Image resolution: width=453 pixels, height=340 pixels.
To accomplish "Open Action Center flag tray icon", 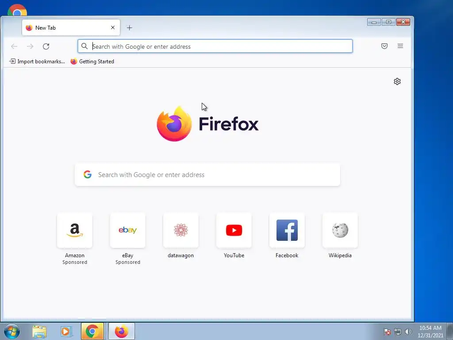I will pyautogui.click(x=387, y=332).
